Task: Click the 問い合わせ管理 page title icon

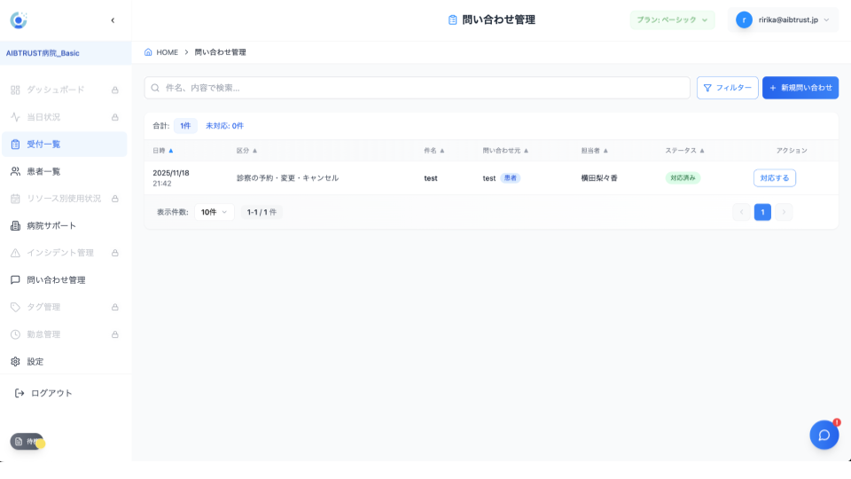Action: pos(453,20)
